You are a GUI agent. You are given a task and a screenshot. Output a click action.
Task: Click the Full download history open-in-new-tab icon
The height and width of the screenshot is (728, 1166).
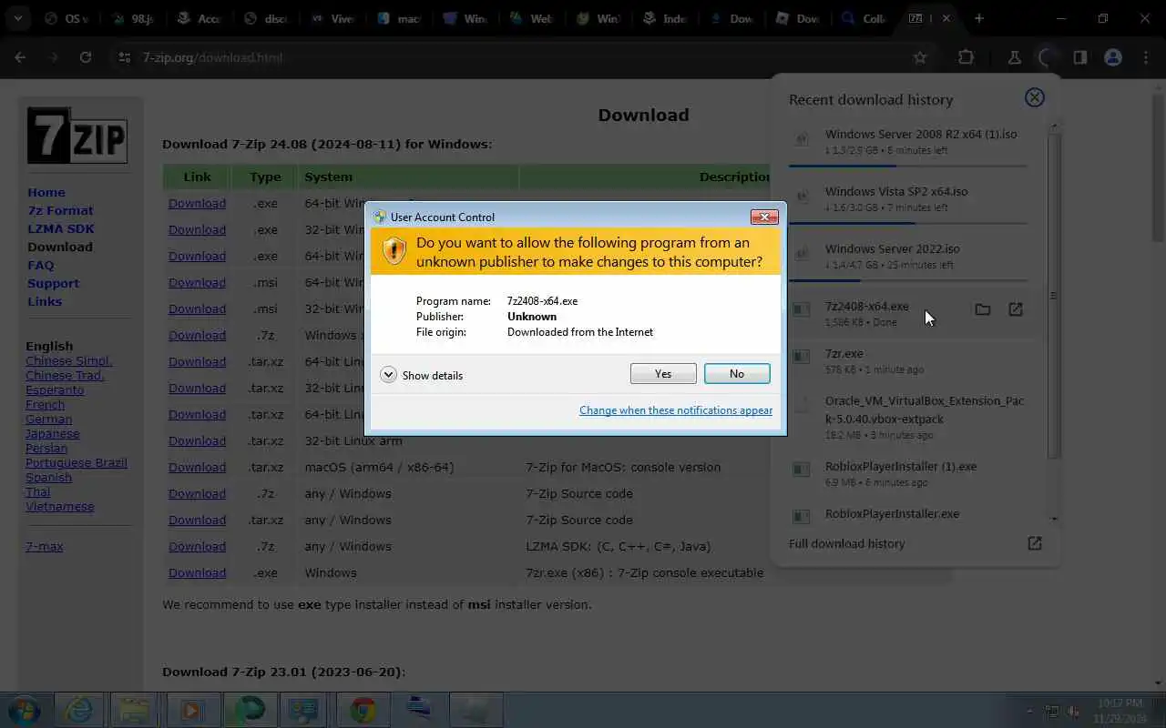(1034, 543)
